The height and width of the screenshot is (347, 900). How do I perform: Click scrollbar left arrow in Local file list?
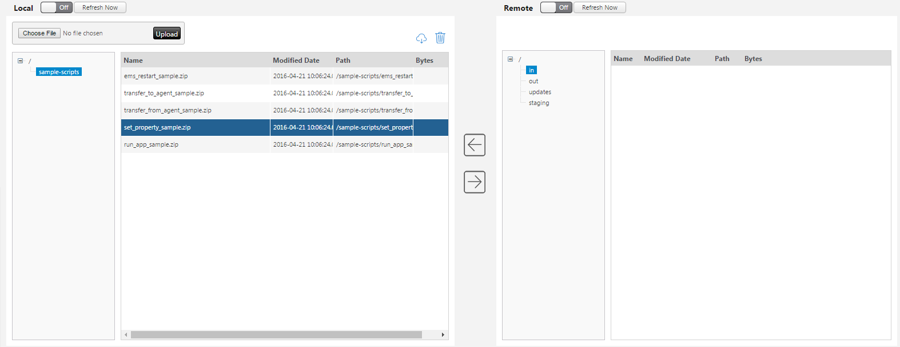click(x=126, y=335)
